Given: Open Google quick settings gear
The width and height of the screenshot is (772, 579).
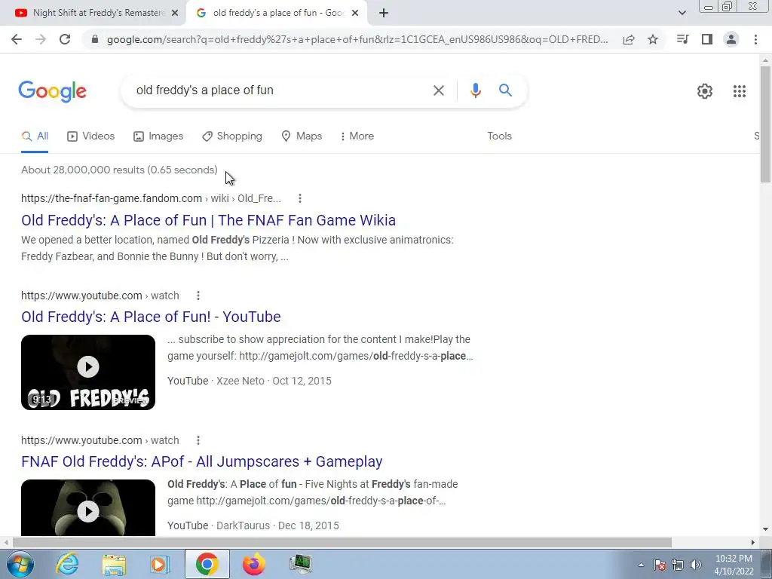Looking at the screenshot, I should tap(705, 91).
